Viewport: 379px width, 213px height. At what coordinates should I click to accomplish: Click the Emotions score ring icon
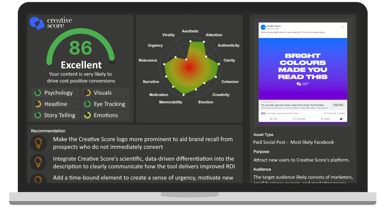pyautogui.click(x=87, y=115)
